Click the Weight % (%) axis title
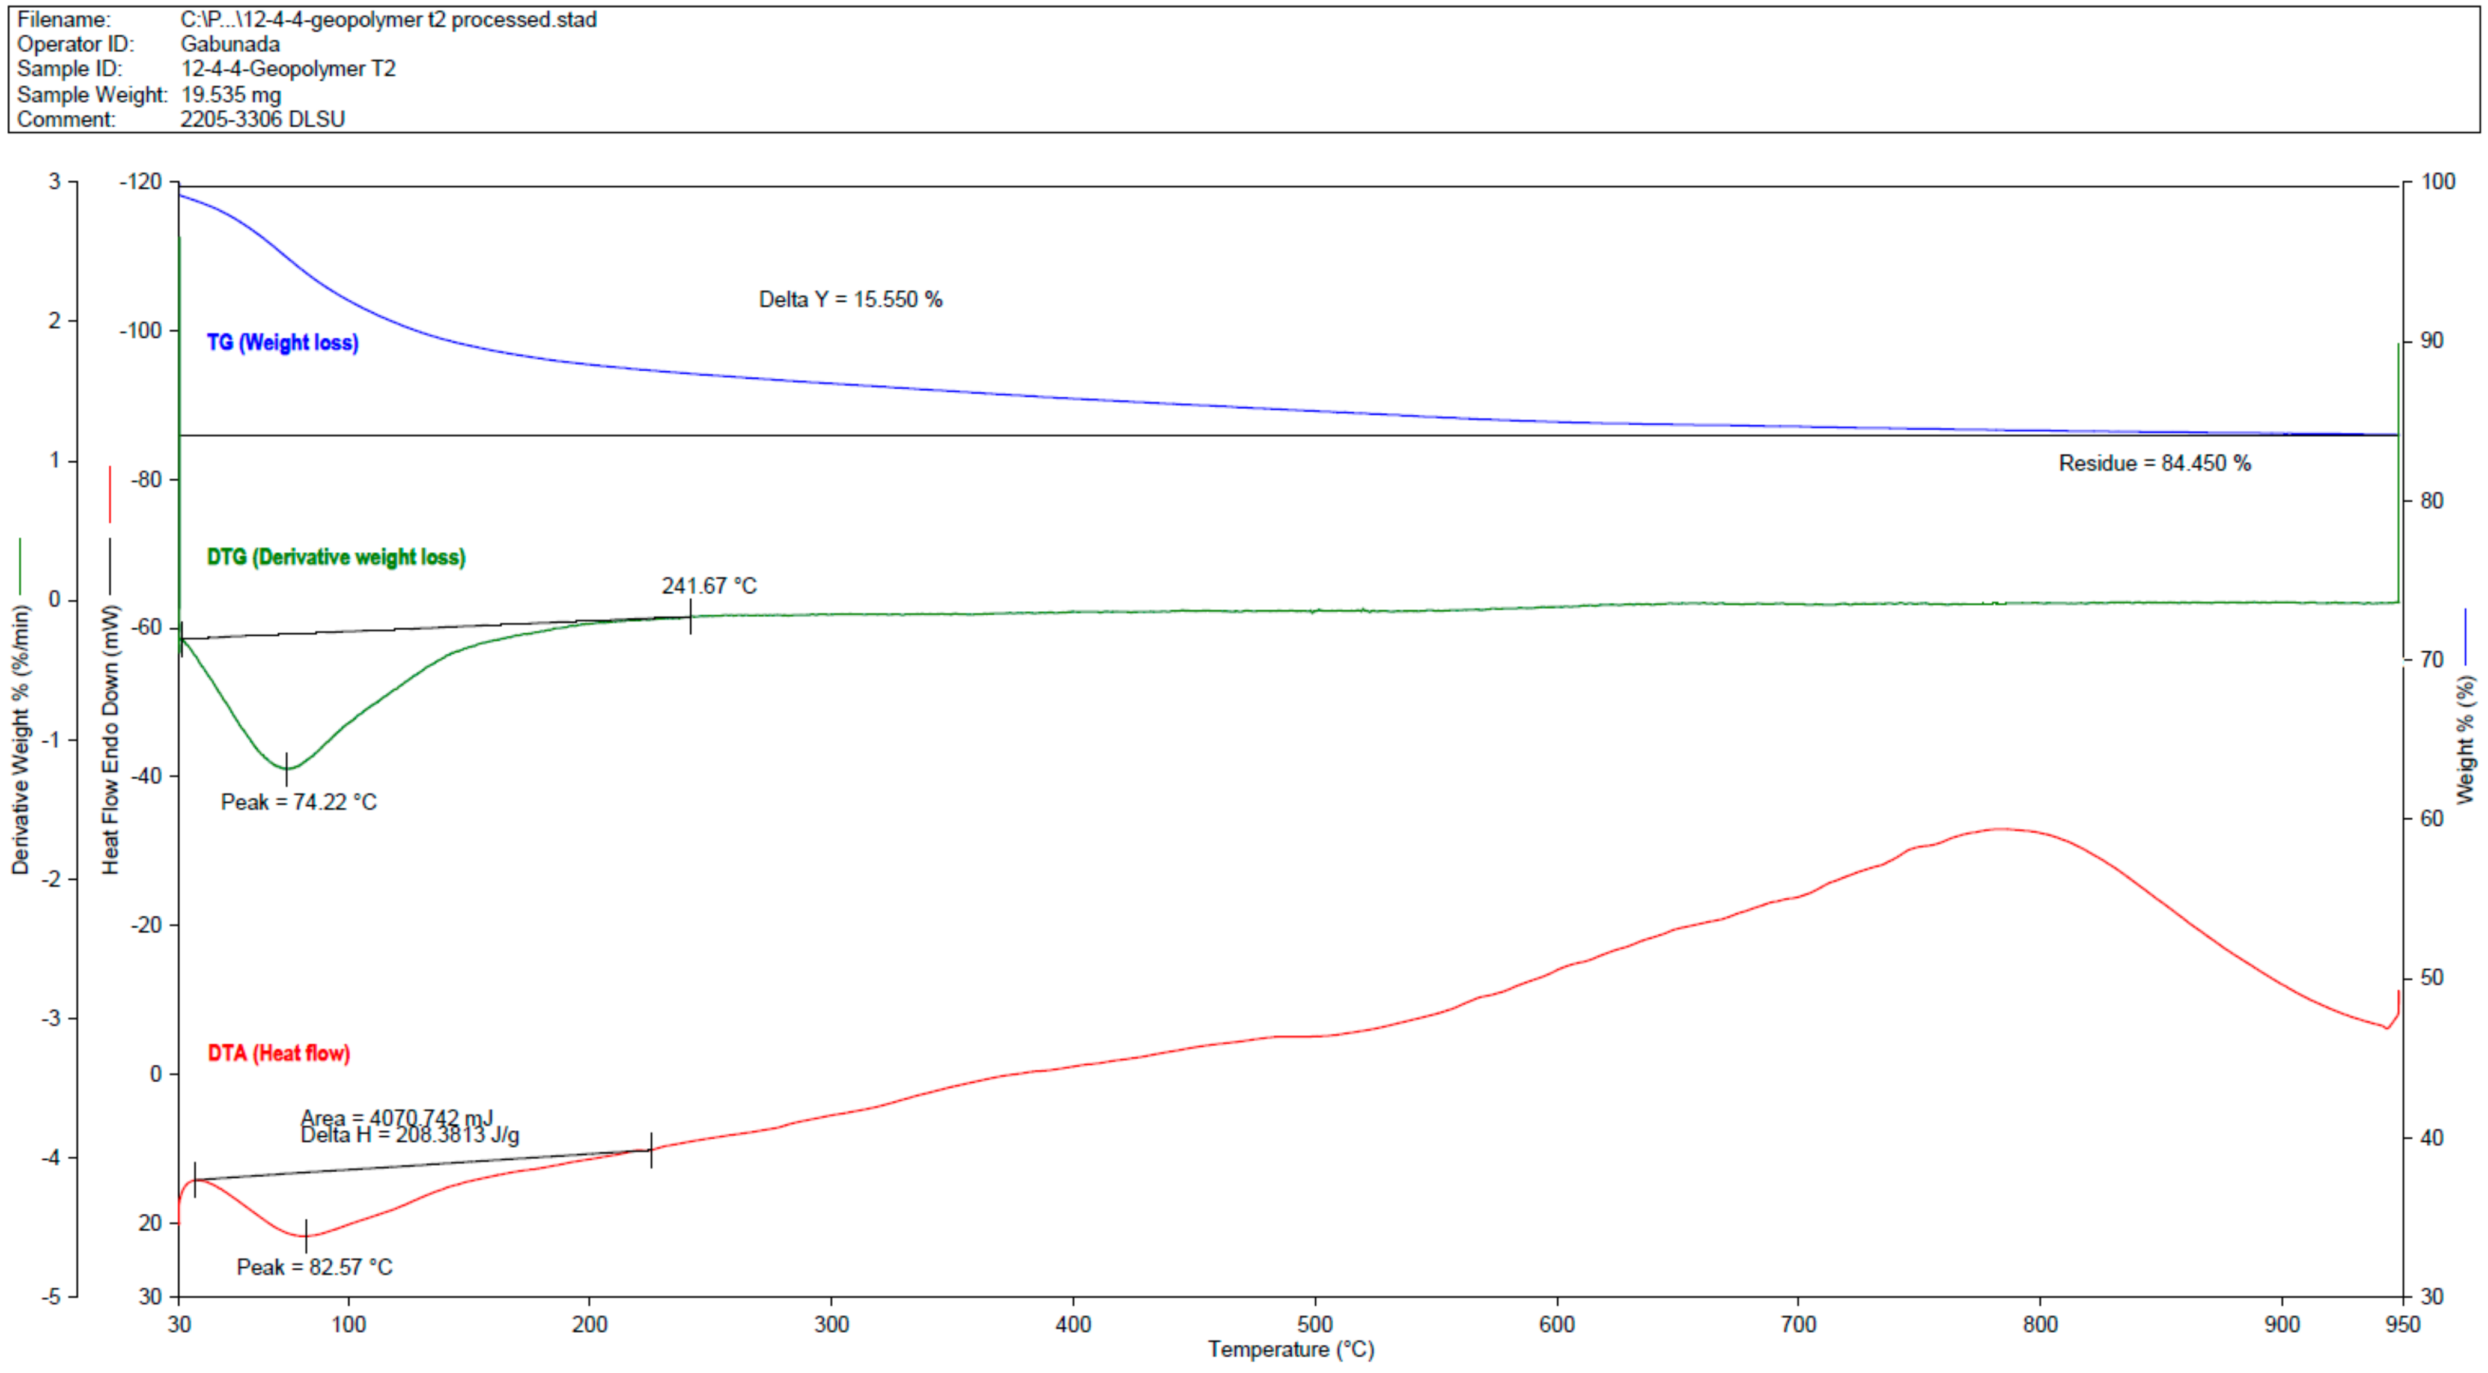This screenshot has height=1373, width=2488. pos(2466,740)
